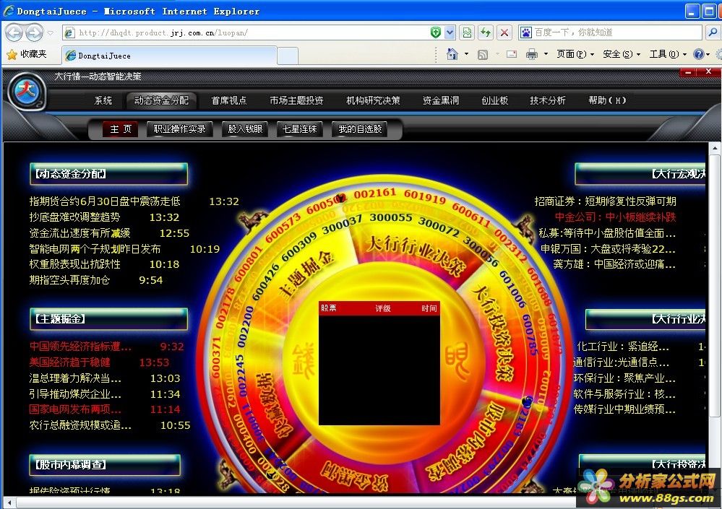Viewport: 722px width, 509px height.
Task: Click the blue help question icon
Action: click(x=699, y=54)
